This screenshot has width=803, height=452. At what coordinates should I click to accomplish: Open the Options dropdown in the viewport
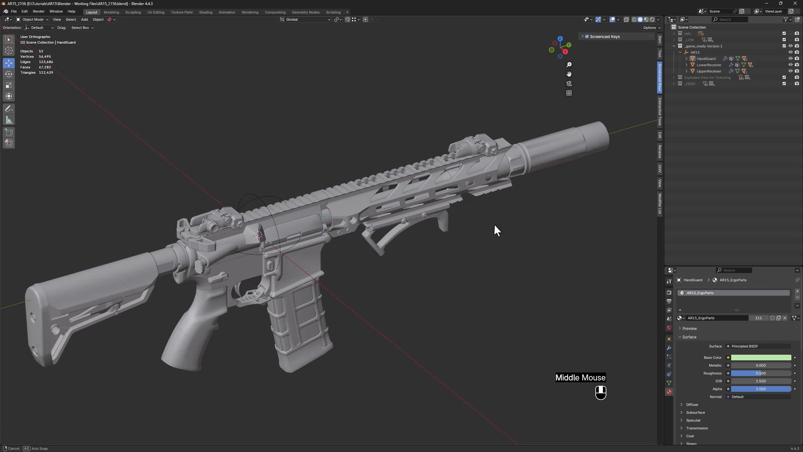[x=651, y=28]
